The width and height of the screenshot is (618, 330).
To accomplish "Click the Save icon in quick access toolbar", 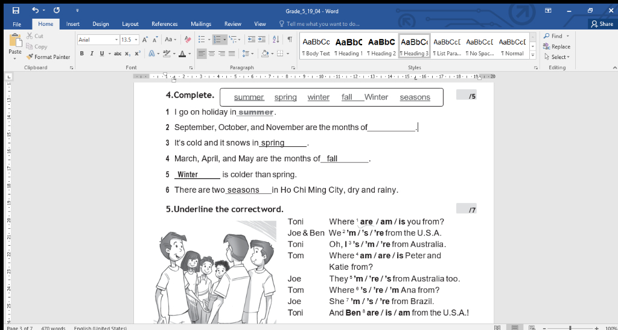I will 16,11.
